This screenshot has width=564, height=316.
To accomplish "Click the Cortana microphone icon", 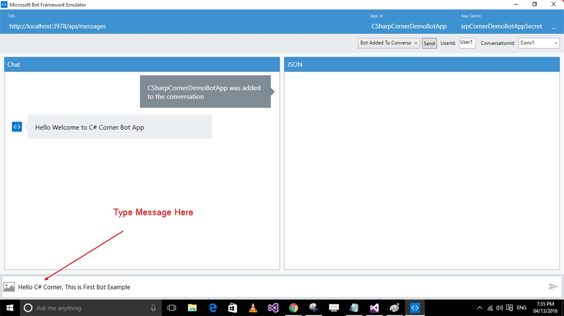I will coord(153,308).
